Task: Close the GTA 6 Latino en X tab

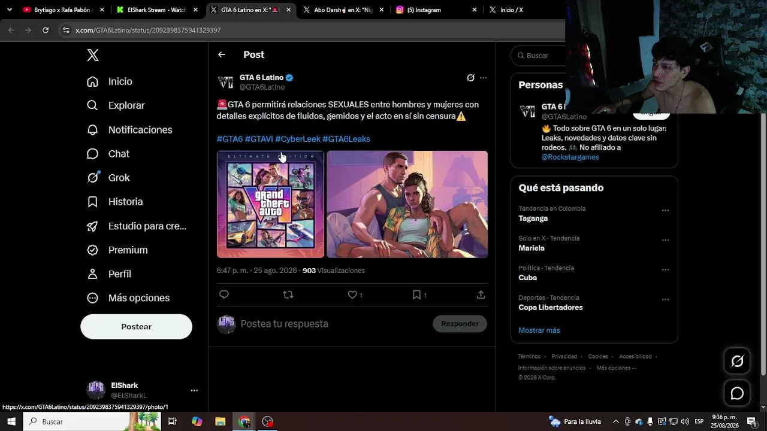Action: (x=288, y=10)
